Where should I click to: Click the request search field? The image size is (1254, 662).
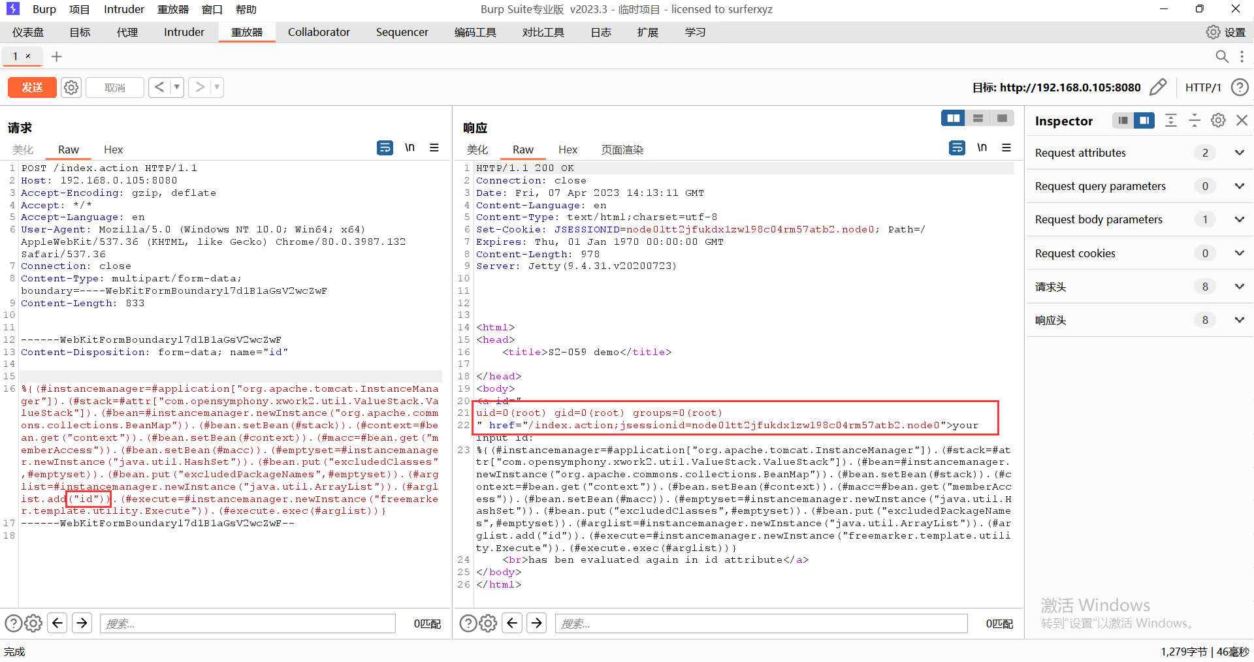click(248, 623)
